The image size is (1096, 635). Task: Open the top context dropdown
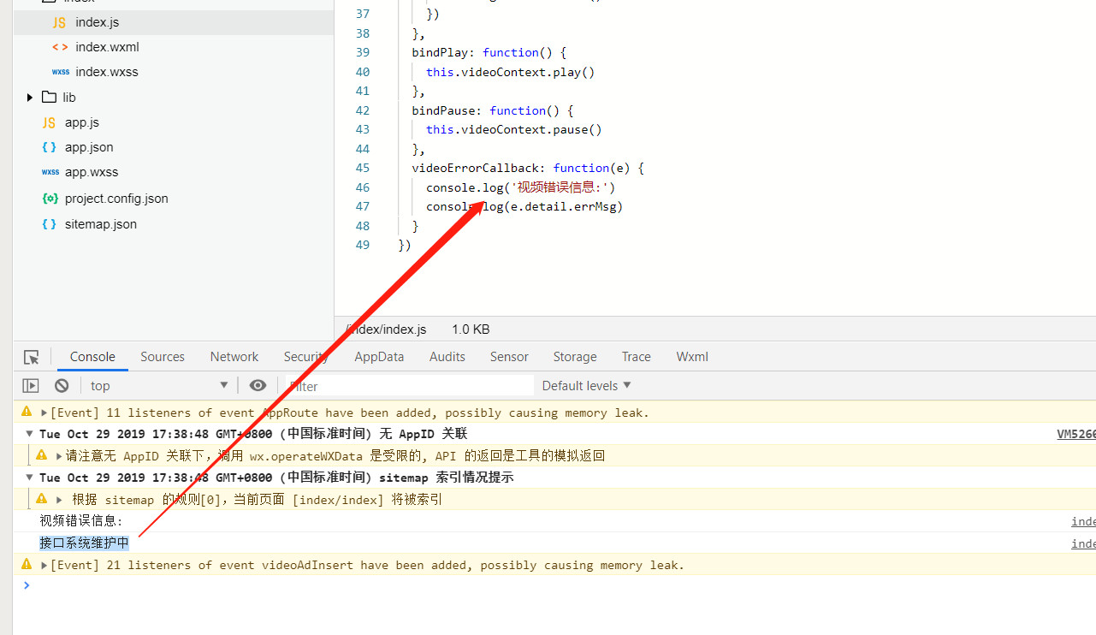click(x=159, y=386)
